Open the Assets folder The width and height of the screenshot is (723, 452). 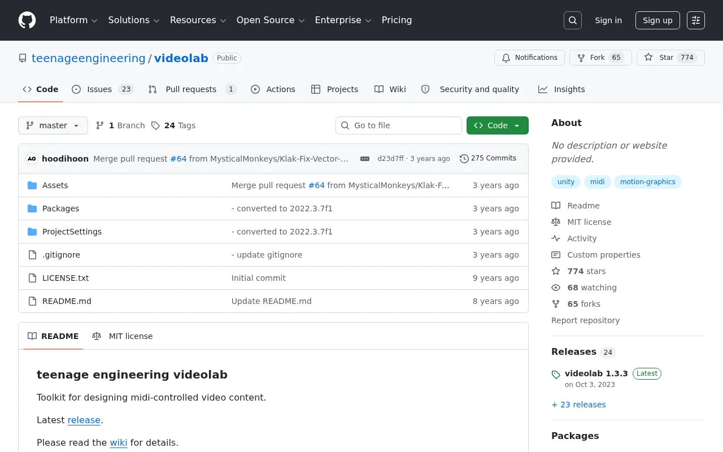(x=55, y=185)
